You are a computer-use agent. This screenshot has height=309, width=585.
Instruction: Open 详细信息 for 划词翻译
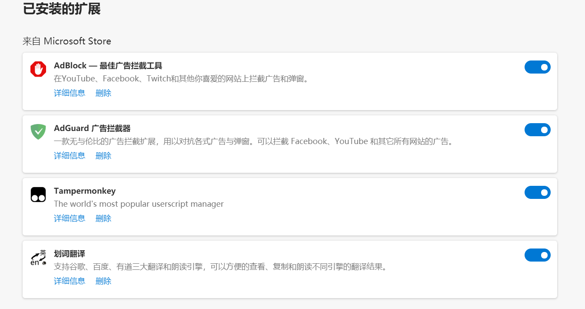point(70,281)
